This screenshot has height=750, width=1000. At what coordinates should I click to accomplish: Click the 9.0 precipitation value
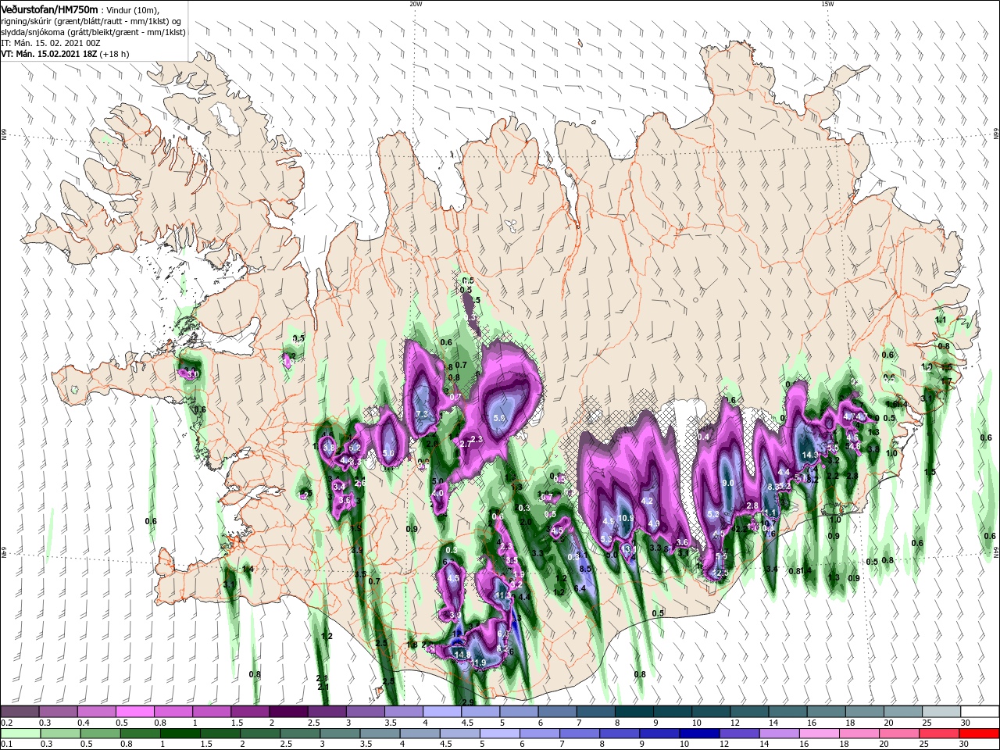coord(728,484)
